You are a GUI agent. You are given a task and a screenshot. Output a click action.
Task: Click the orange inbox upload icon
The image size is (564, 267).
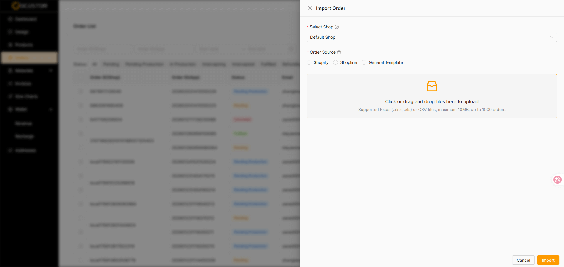point(432,86)
